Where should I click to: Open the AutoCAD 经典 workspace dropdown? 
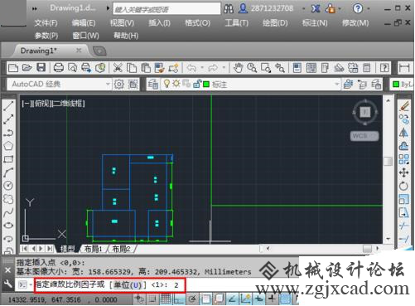point(109,84)
